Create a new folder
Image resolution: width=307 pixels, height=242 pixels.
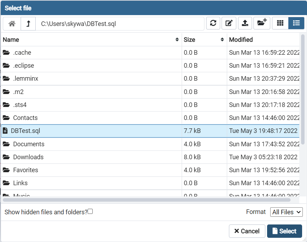tap(262, 23)
